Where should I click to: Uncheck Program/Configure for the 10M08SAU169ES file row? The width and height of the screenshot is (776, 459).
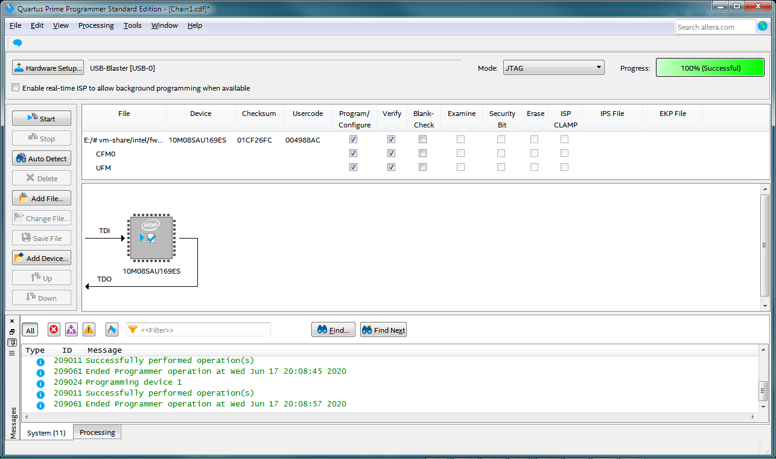pos(354,139)
